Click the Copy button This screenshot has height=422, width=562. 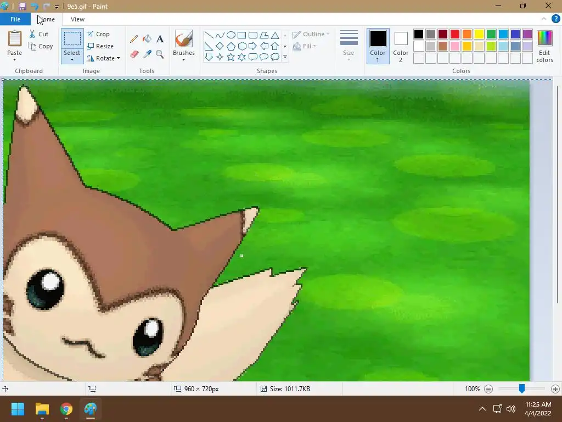41,46
